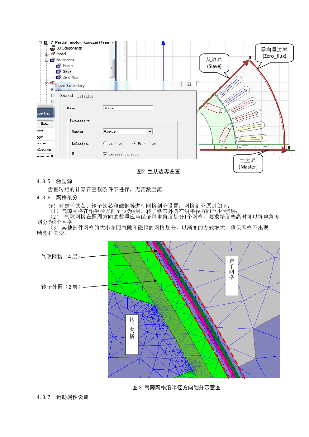
Task: Click the Master boundary icon in tree
Action: point(59,66)
